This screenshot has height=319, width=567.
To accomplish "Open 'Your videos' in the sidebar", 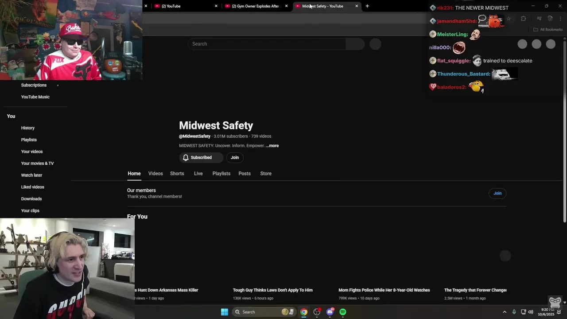I will [x=32, y=152].
